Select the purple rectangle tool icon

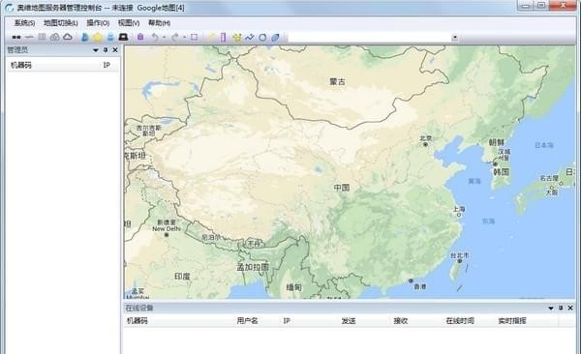194,37
